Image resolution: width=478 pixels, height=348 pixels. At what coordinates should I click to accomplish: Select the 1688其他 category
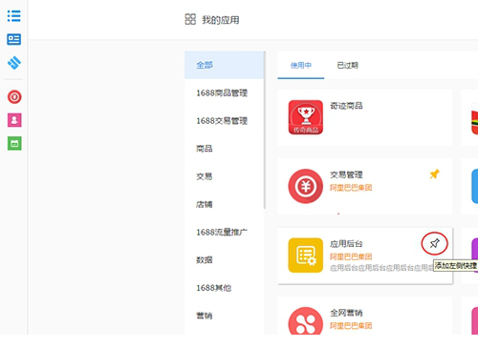[224, 288]
